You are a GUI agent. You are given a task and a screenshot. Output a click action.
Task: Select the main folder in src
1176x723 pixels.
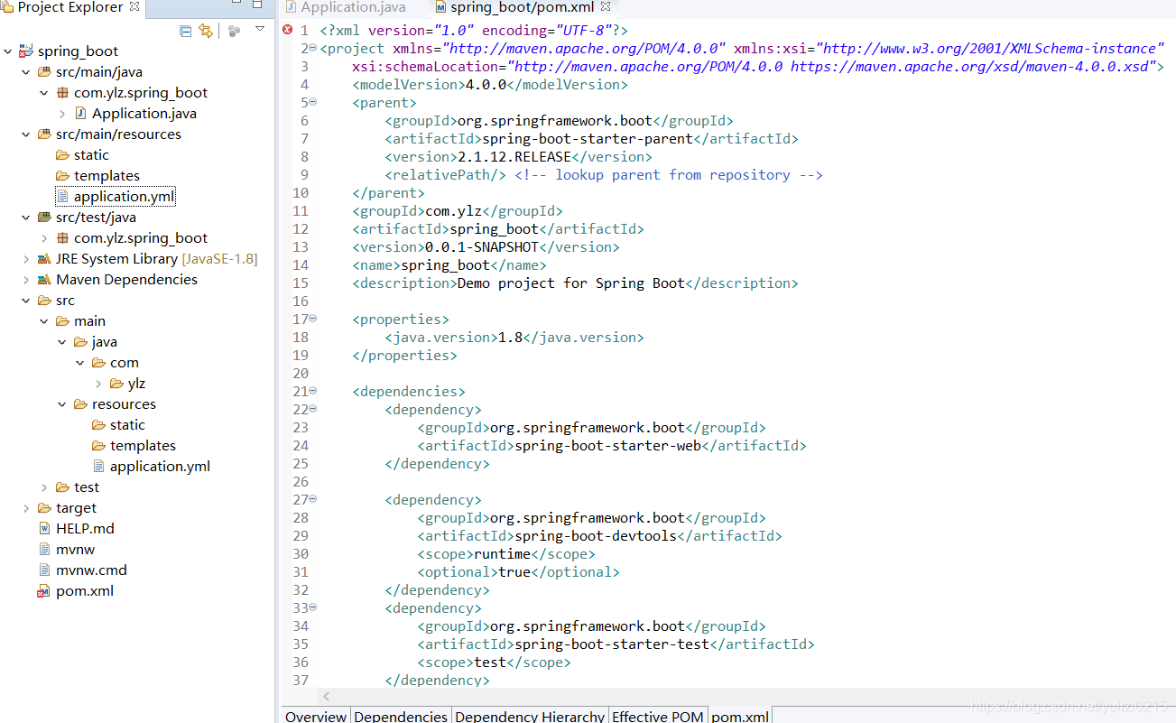(x=89, y=321)
